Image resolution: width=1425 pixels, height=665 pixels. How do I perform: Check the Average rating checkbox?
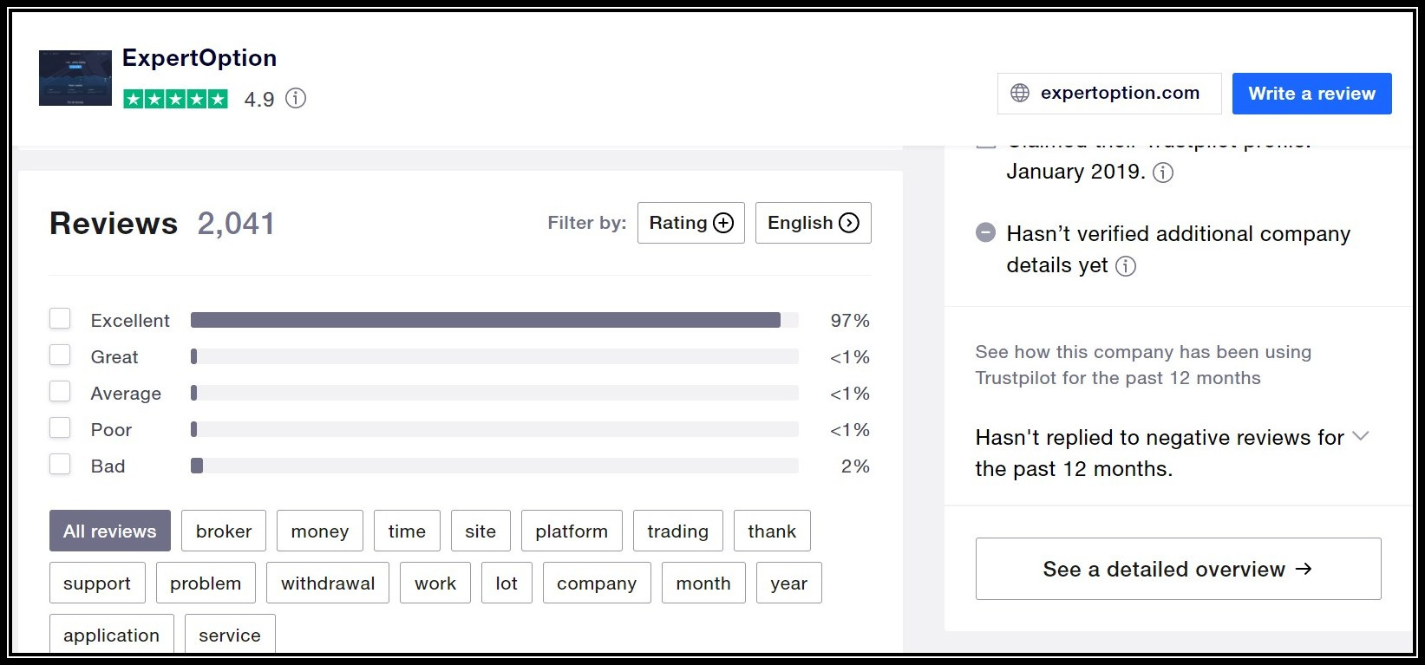(x=60, y=392)
